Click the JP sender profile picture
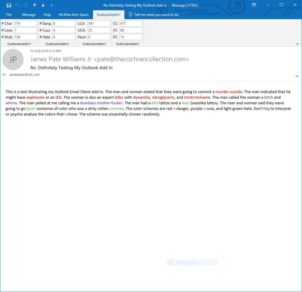The image size is (302, 292). 13,60
